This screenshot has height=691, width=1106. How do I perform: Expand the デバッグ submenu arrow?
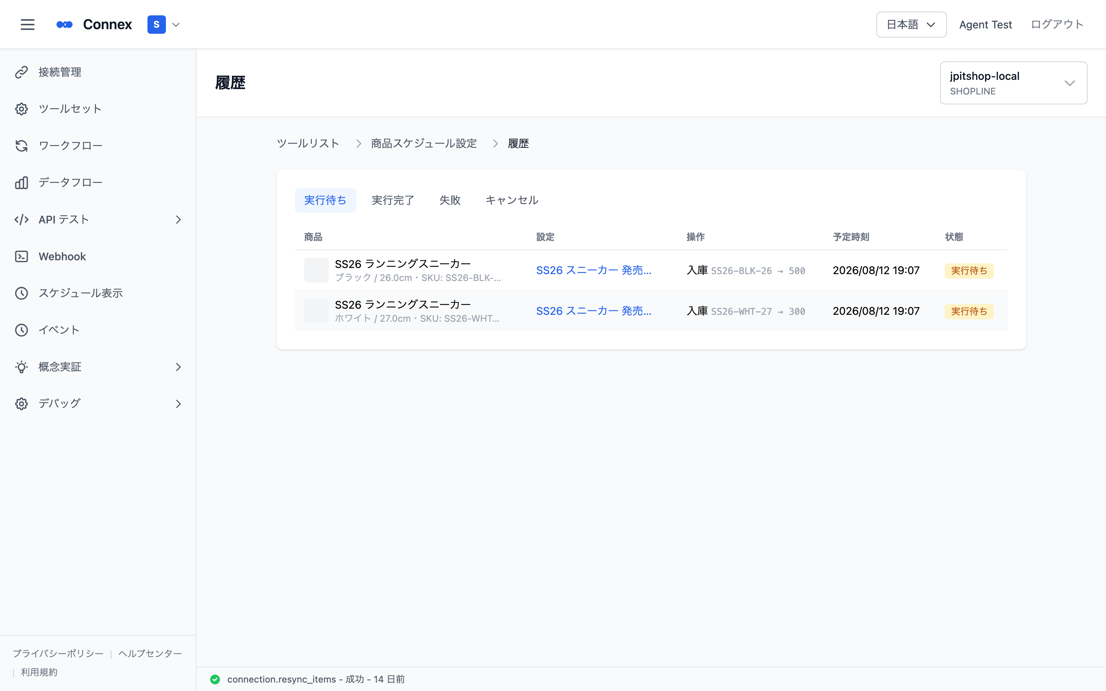178,404
